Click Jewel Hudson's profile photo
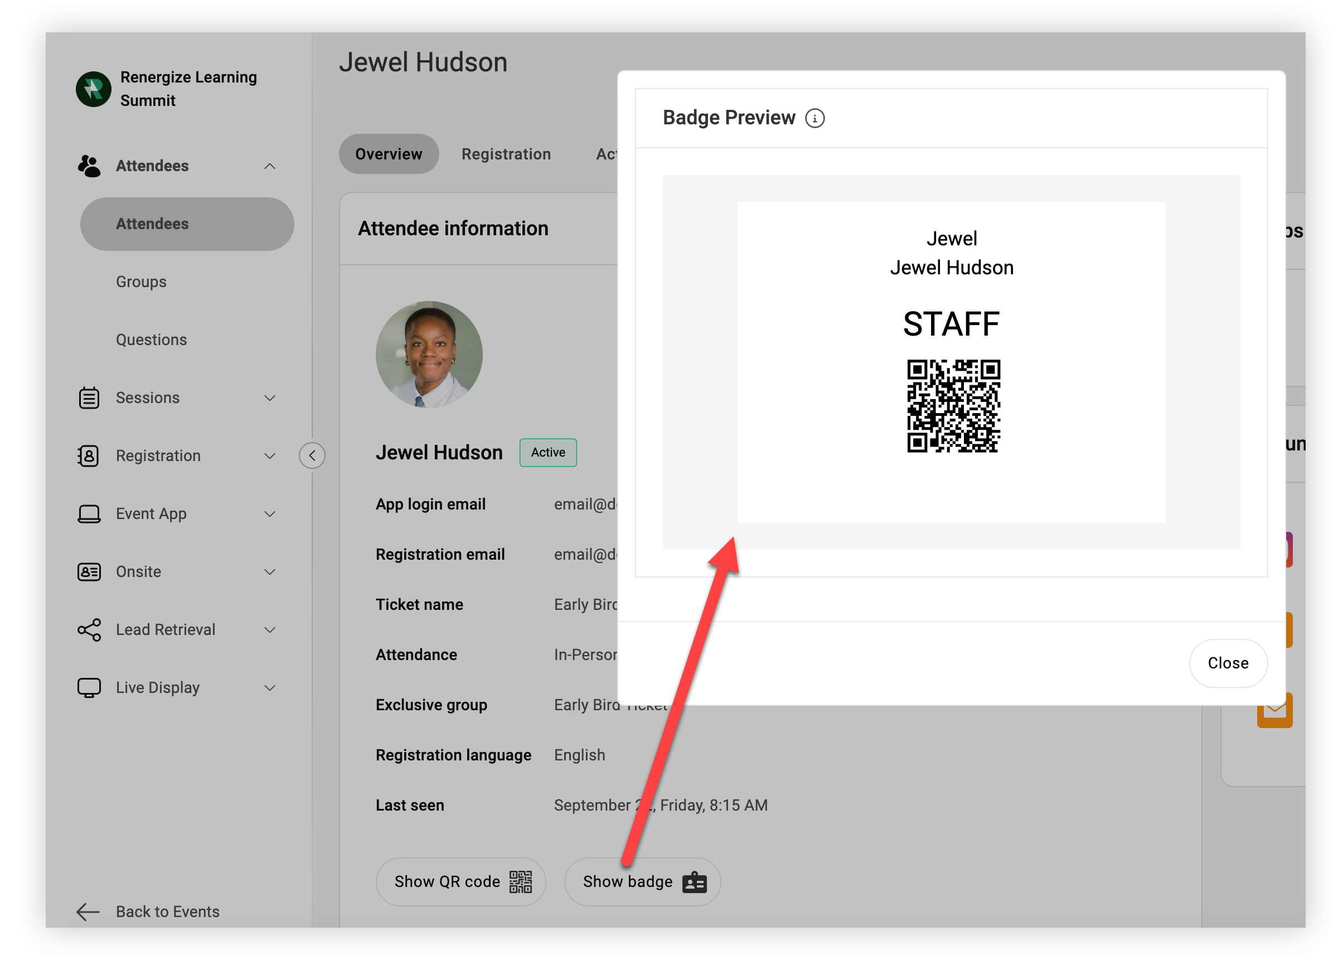 point(429,354)
